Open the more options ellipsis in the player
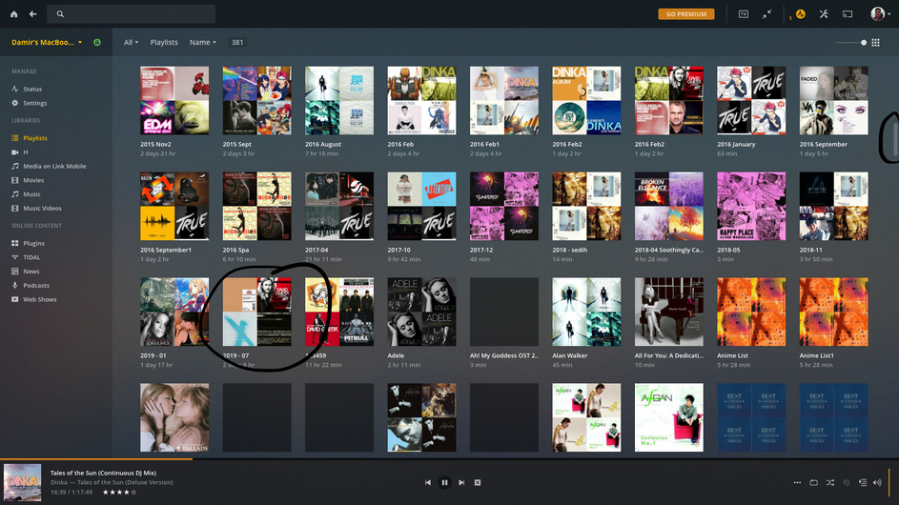 point(797,483)
